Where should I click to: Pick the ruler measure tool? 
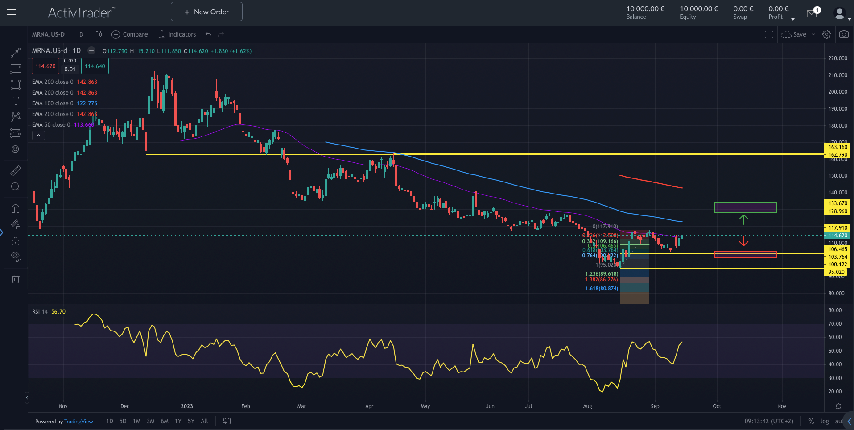pos(16,170)
